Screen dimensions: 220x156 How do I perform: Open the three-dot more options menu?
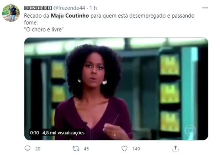coord(205,8)
